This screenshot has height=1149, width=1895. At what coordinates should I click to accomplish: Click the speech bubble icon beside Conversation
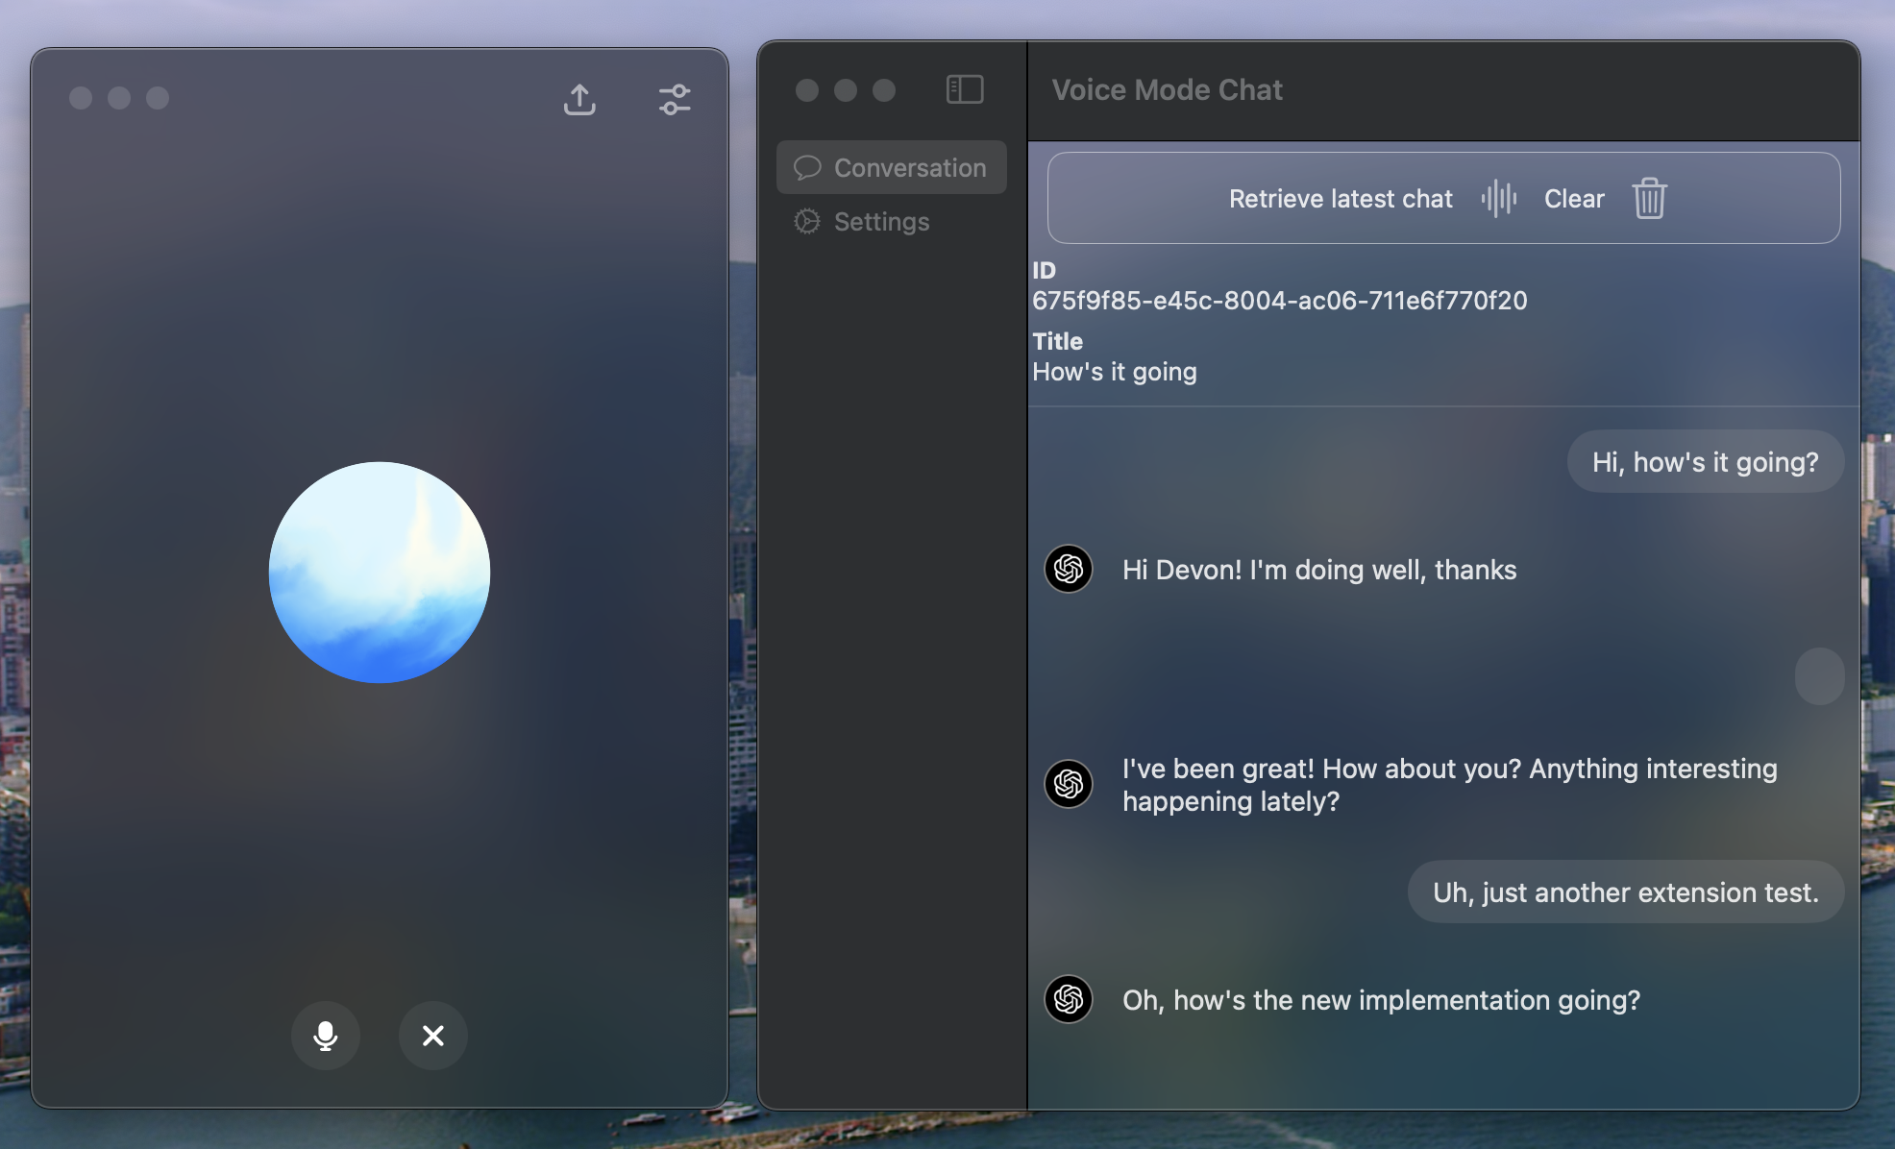(x=807, y=168)
